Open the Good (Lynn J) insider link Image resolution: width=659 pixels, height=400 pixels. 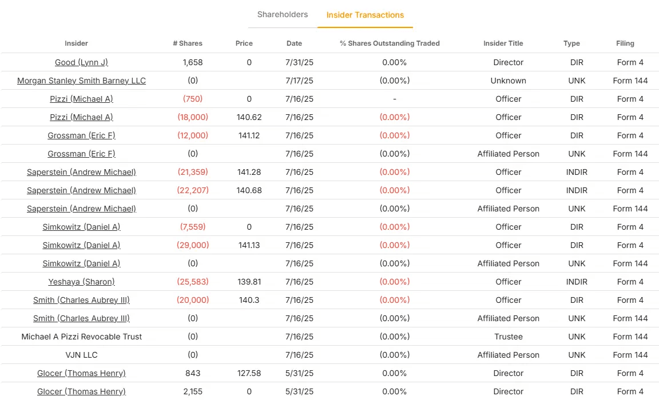coord(81,62)
